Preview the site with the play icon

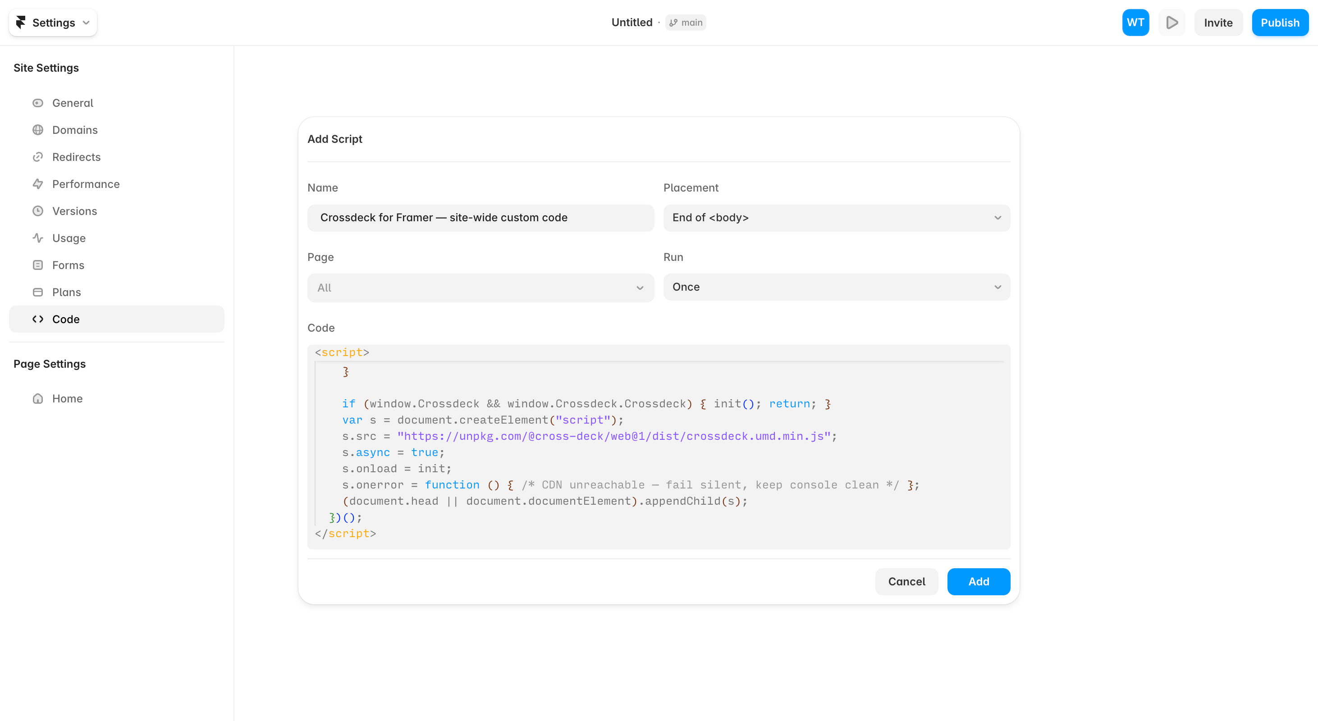point(1172,23)
